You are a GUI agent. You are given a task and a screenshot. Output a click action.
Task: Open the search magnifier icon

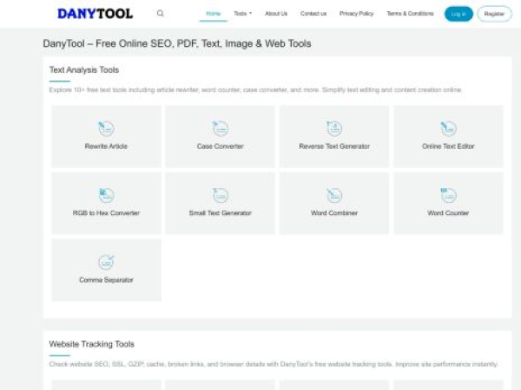(160, 14)
